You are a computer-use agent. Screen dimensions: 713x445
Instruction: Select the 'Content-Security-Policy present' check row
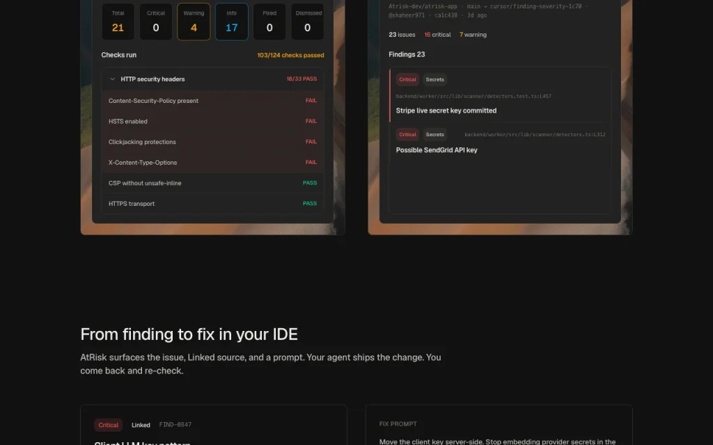[213, 101]
